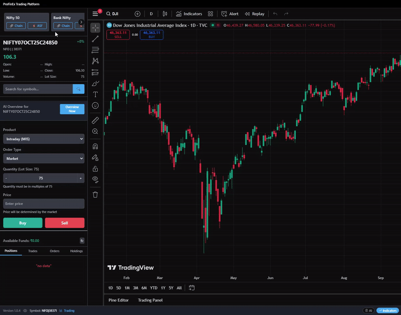This screenshot has height=315, width=401.
Task: Open the D timeframe interval selector
Action: click(x=150, y=14)
